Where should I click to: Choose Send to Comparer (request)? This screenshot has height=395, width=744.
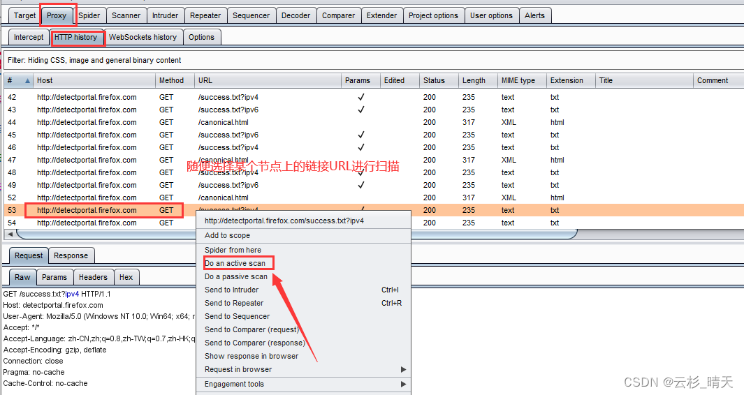click(x=304, y=329)
